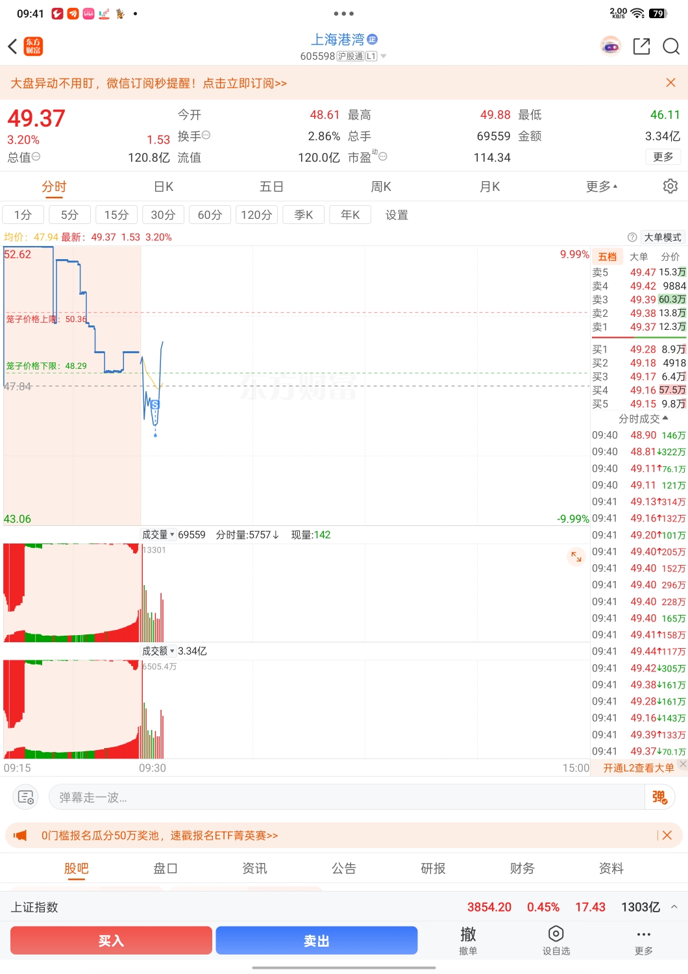Add to watchlist via 设自选

(x=556, y=940)
